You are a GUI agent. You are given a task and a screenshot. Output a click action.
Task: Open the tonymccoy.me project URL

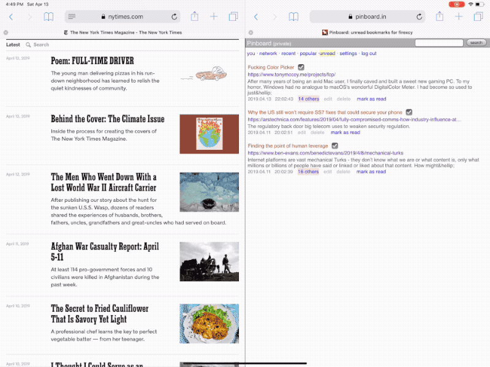[x=292, y=75]
